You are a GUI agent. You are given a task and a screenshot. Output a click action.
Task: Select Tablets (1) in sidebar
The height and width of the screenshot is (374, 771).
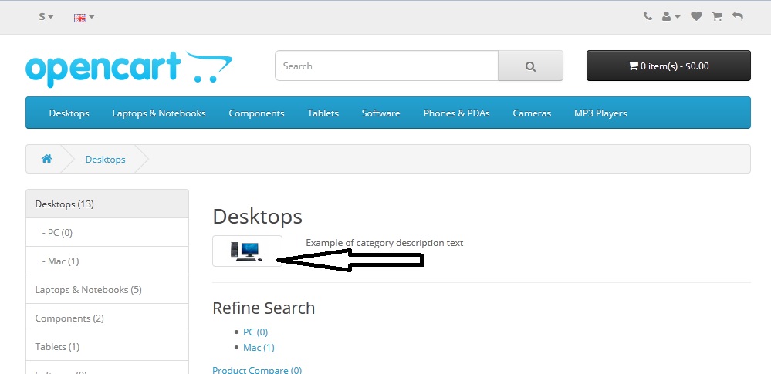[x=107, y=346]
